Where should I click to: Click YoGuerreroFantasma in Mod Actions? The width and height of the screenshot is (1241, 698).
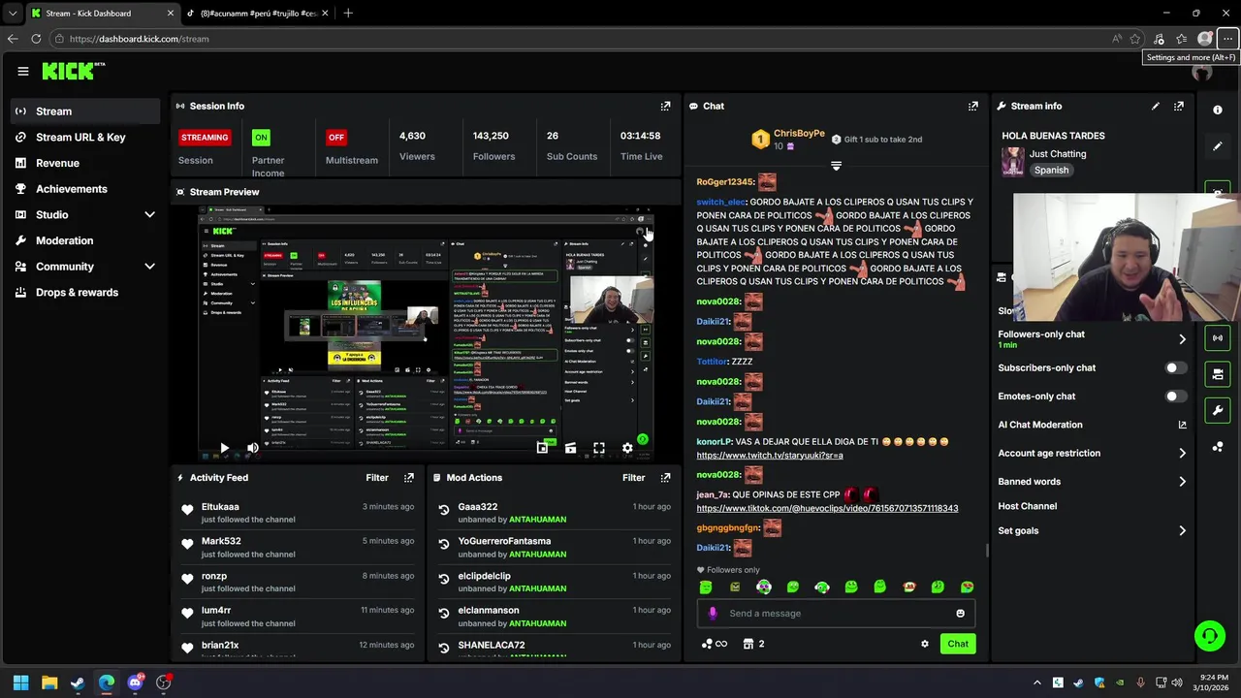coord(504,542)
